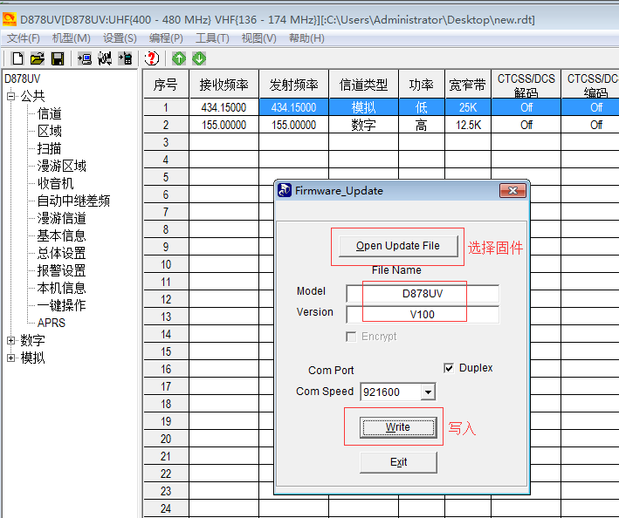619x518 pixels.
Task: Open the 编程(P) menu
Action: (x=166, y=38)
